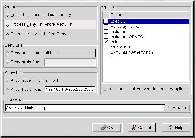
Task: Check the FollowSymLinks option
Action: point(106,27)
